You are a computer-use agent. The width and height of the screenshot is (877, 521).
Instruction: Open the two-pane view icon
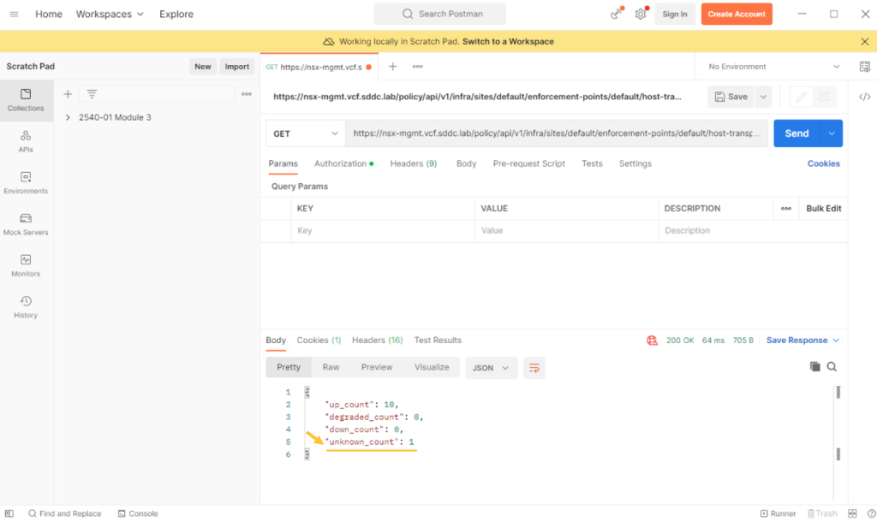(852, 513)
